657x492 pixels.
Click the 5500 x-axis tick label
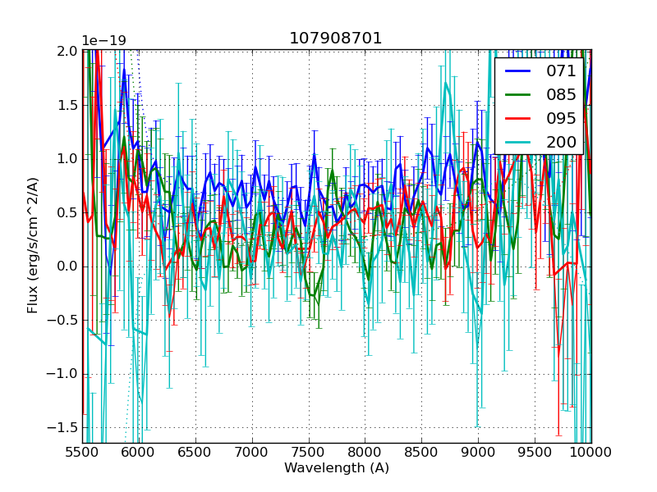coord(82,453)
